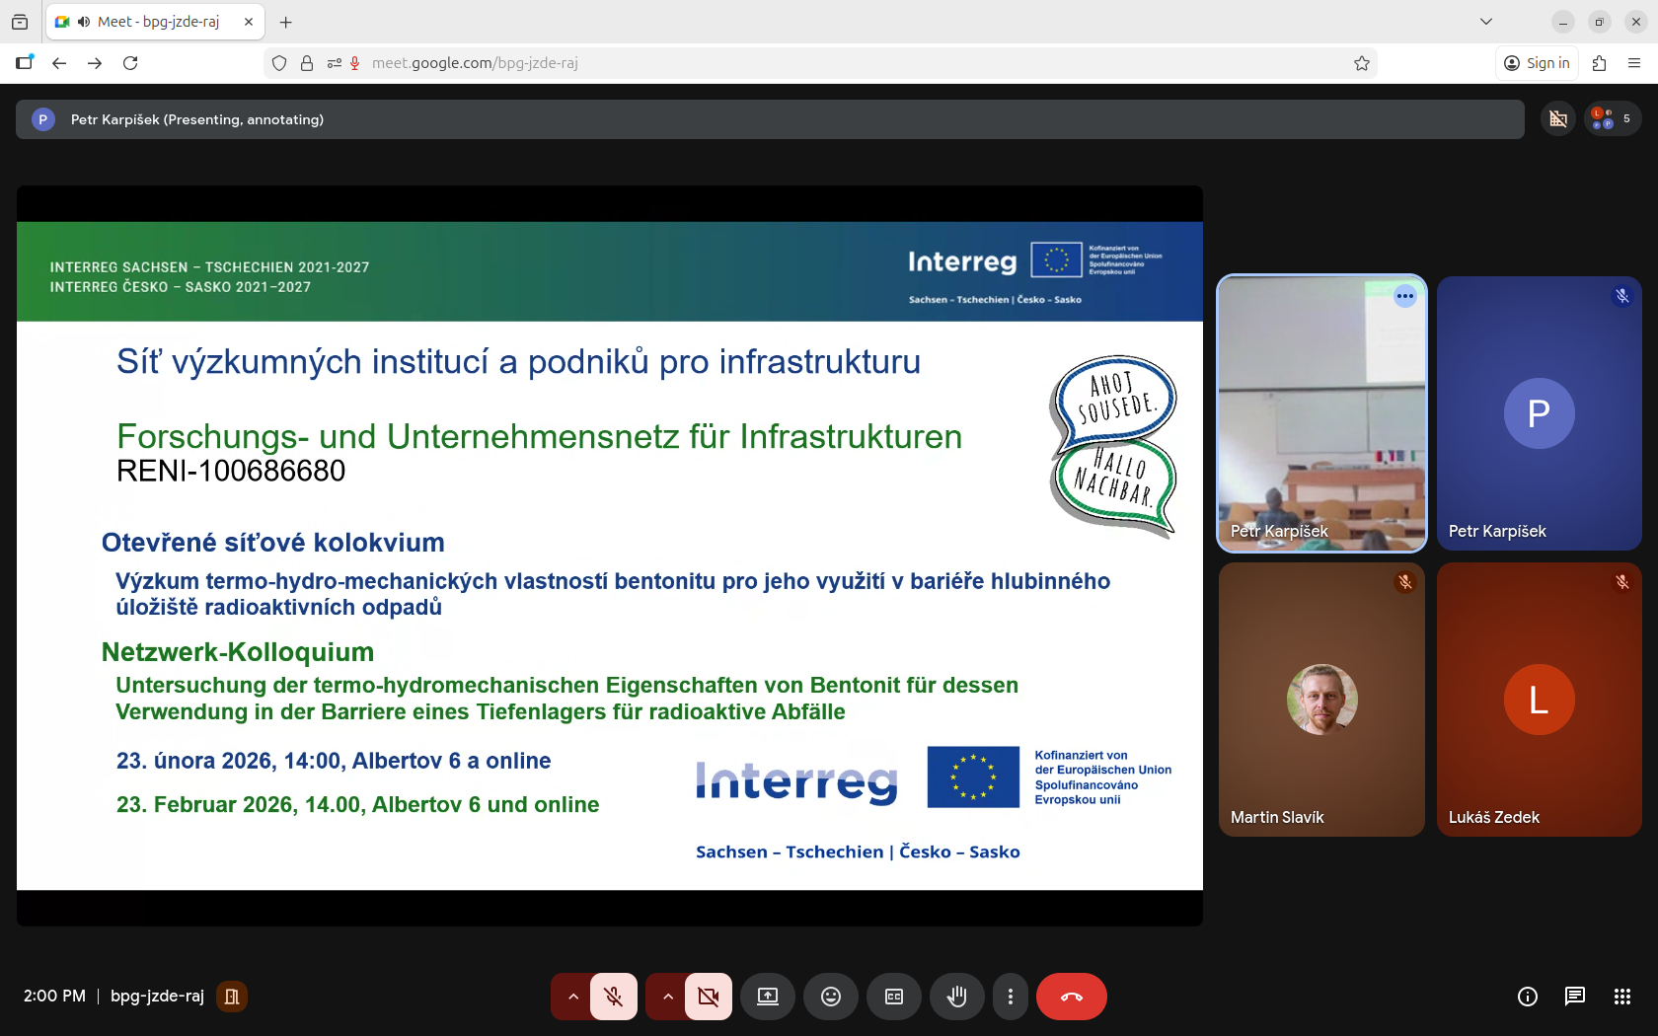
Task: Raise hand in the meeting
Action: tap(956, 997)
